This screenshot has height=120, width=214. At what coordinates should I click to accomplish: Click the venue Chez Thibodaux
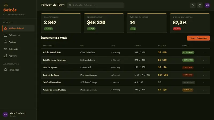click(x=88, y=52)
